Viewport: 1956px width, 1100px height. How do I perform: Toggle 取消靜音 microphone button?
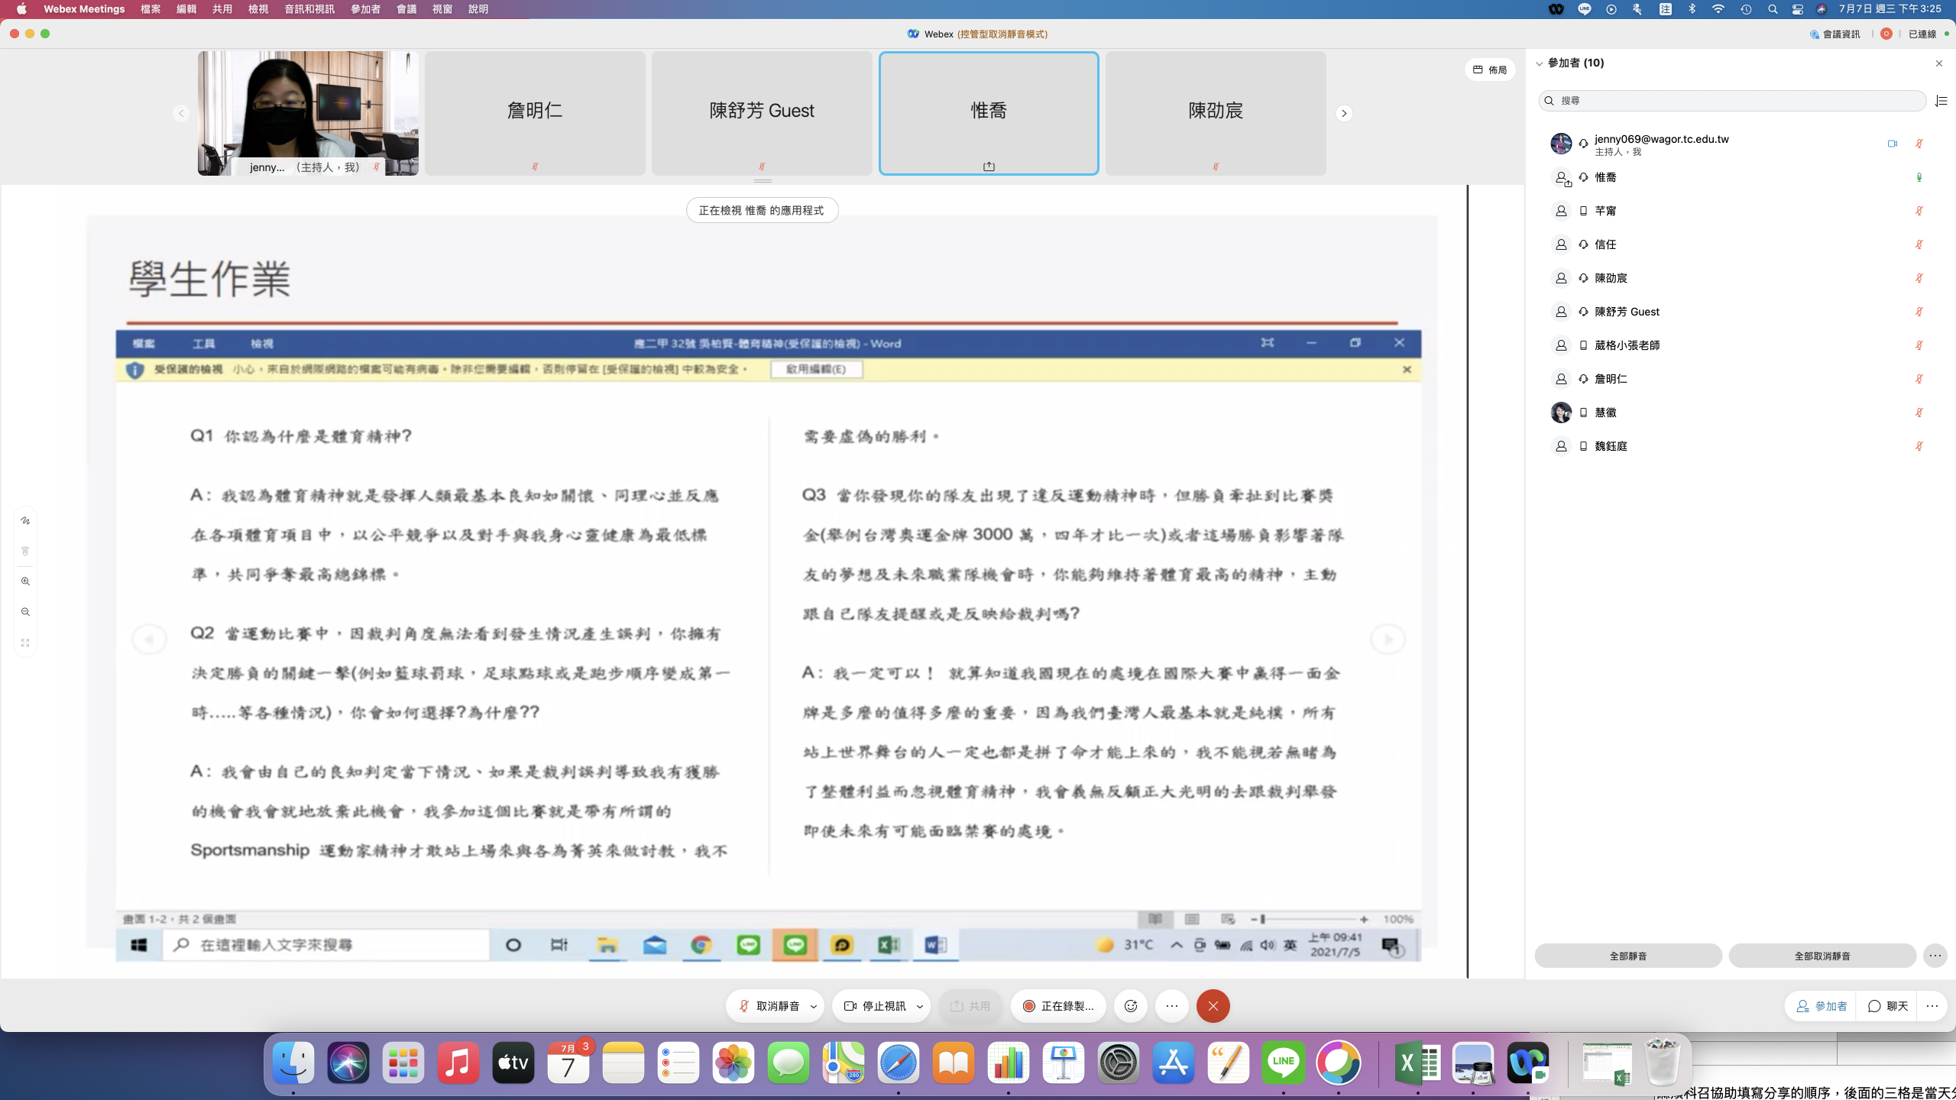click(x=769, y=1006)
